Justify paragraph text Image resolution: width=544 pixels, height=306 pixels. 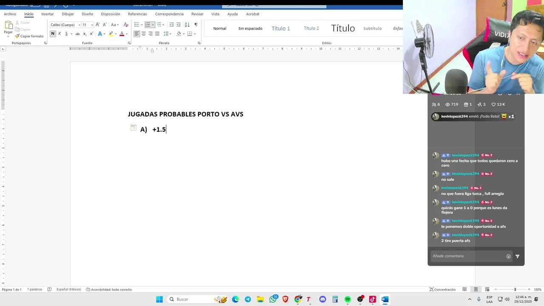pyautogui.click(x=157, y=34)
